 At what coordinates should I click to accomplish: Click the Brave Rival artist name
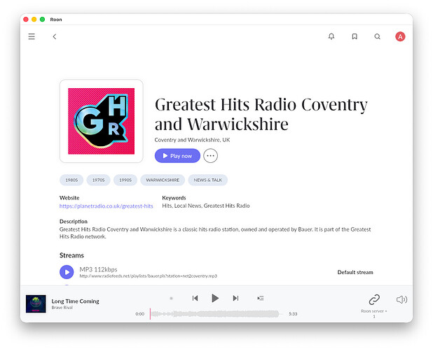point(62,308)
